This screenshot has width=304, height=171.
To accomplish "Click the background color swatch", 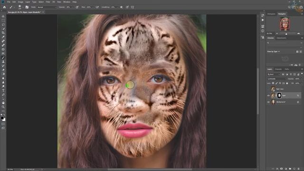I will (x=4, y=120).
